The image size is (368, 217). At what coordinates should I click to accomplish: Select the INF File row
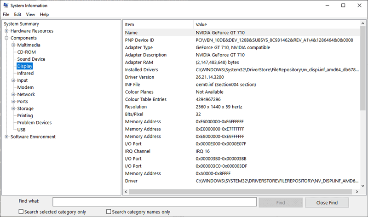click(x=241, y=85)
